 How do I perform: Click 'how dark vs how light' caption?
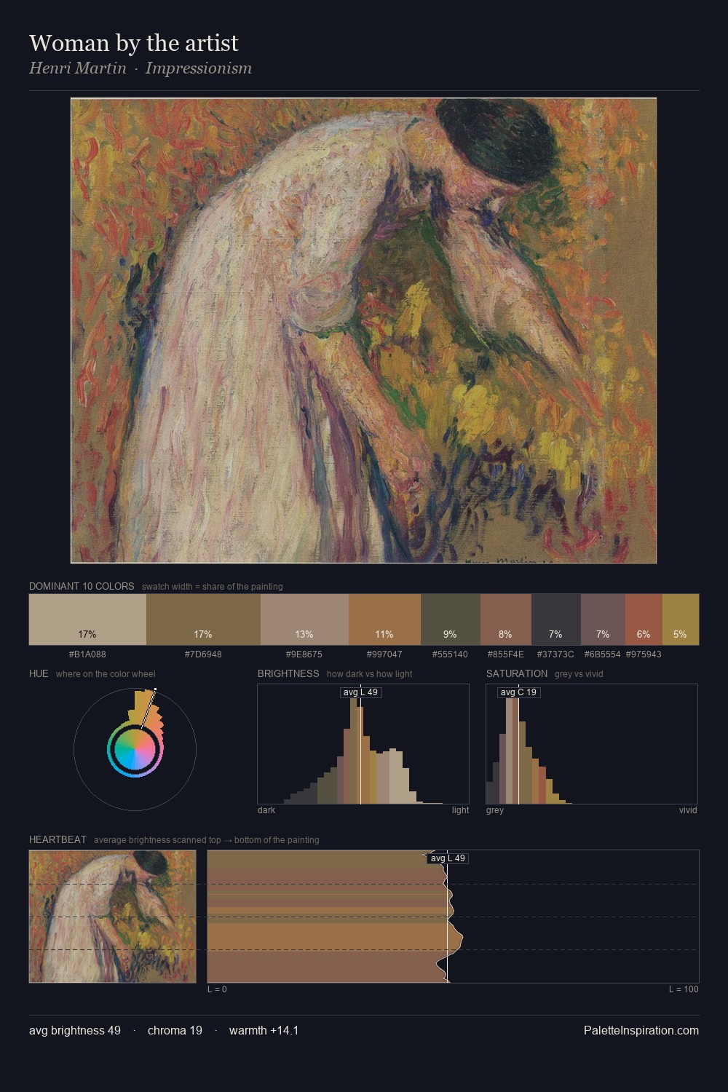pos(370,674)
